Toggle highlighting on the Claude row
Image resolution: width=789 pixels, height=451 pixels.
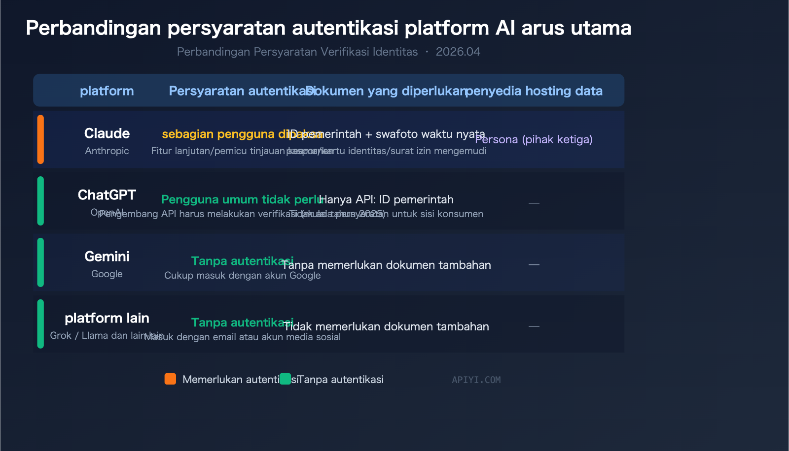pyautogui.click(x=329, y=139)
